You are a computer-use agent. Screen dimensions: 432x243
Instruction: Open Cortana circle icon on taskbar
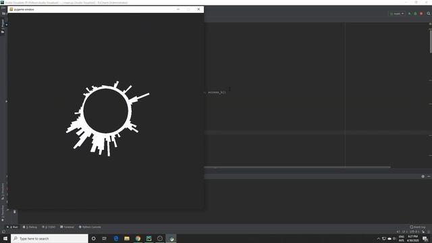pos(94,238)
